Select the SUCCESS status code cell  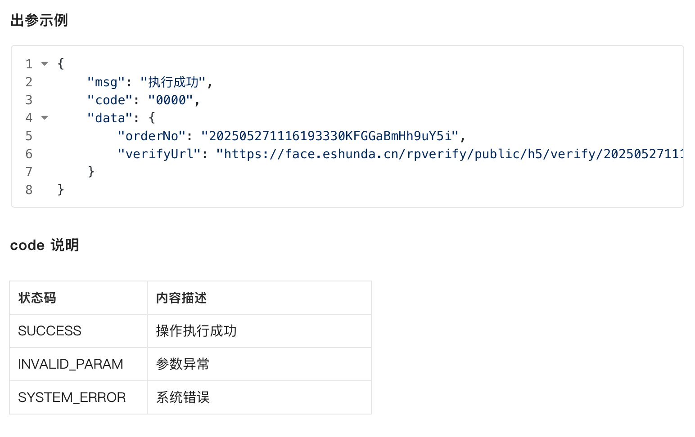pyautogui.click(x=78, y=331)
